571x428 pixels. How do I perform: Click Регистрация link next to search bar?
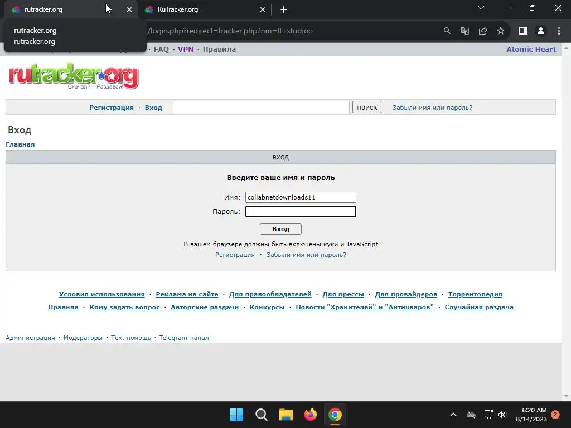tap(112, 108)
